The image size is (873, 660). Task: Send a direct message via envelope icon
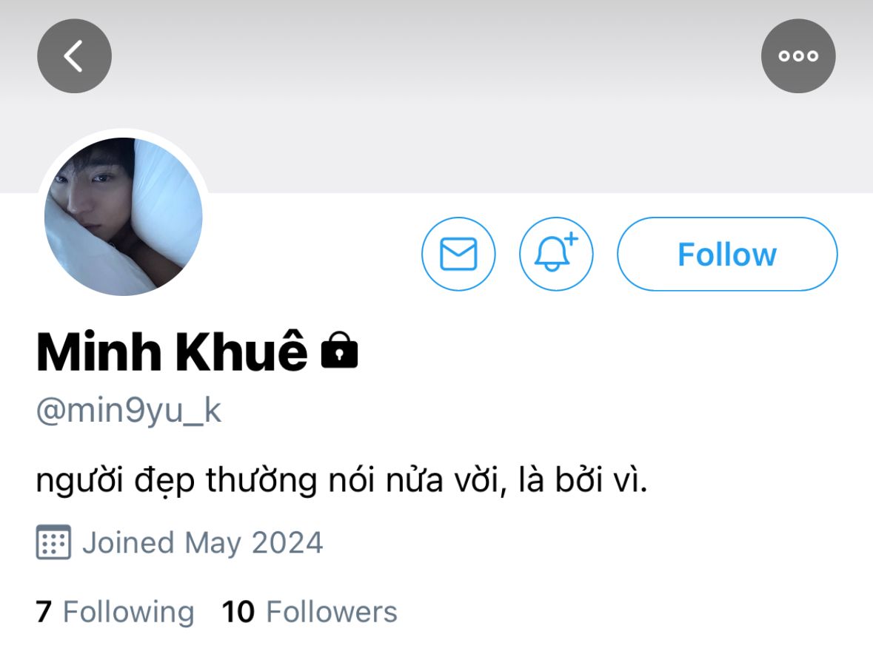458,254
